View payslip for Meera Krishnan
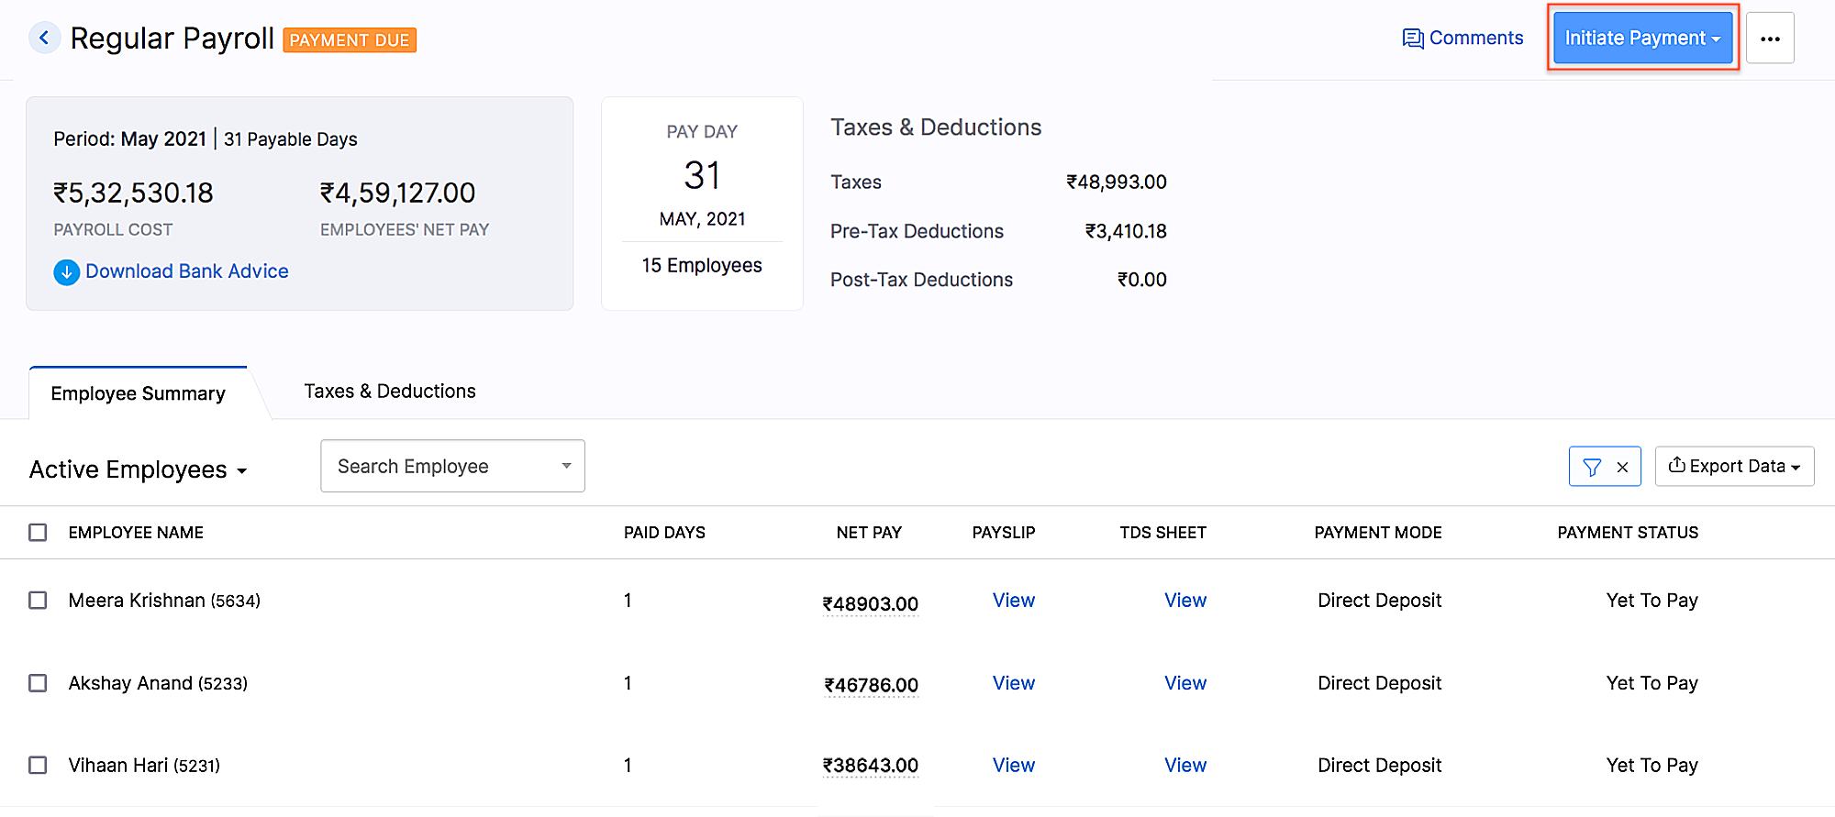The image size is (1835, 817). (1013, 601)
